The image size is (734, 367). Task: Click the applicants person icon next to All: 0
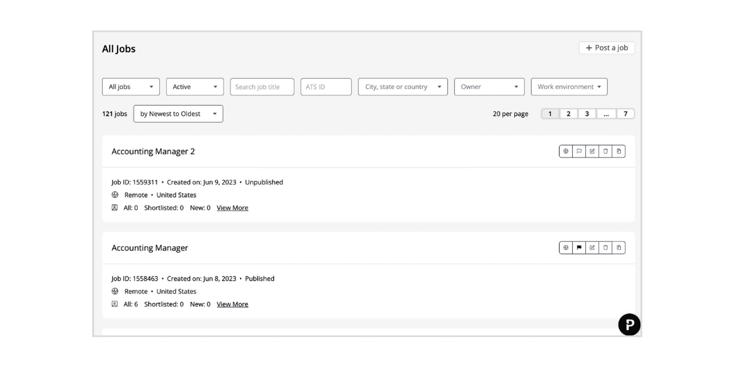[x=115, y=208]
